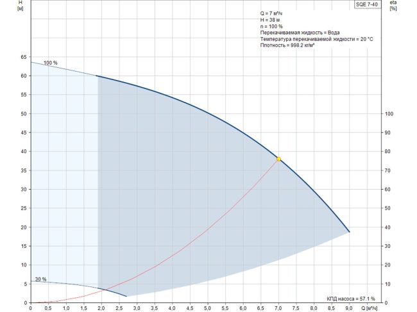Click the 9,0 tick on the Q axis
The width and height of the screenshot is (417, 312).
pyautogui.click(x=348, y=309)
